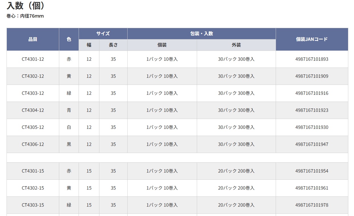Click the 長さ sub-header cell
Image resolution: width=354 pixels, height=216 pixels.
click(x=113, y=45)
